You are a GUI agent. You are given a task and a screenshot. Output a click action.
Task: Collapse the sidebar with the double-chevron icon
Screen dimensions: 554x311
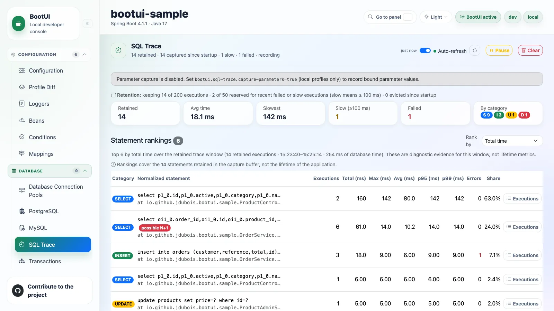[x=87, y=23]
